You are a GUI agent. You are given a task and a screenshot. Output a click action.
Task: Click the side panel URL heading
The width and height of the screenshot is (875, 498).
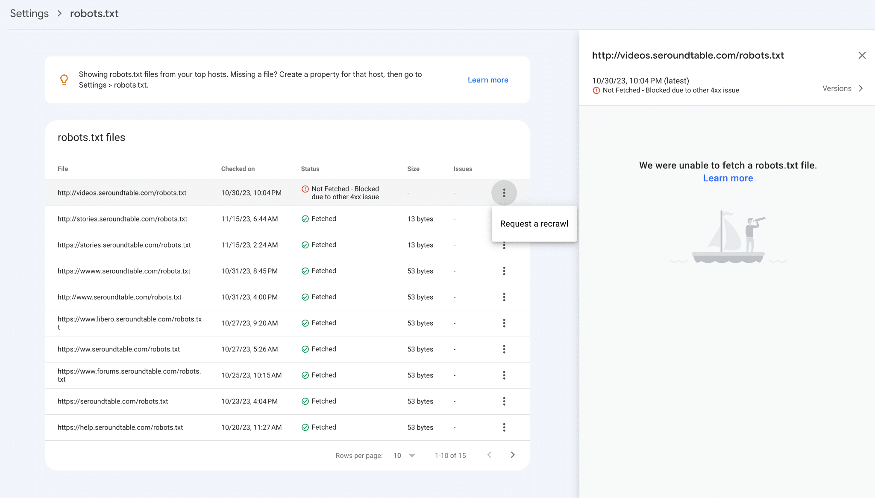coord(688,56)
